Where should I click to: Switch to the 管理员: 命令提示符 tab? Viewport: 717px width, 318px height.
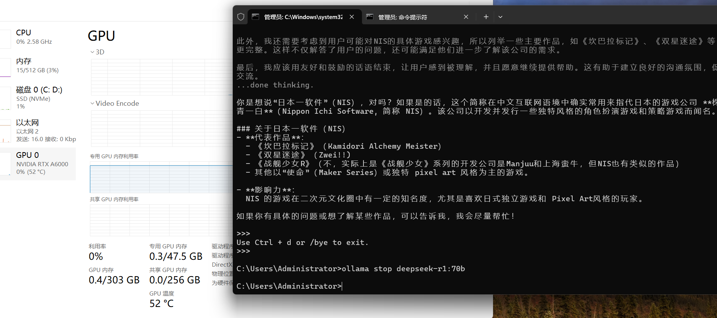pos(418,17)
